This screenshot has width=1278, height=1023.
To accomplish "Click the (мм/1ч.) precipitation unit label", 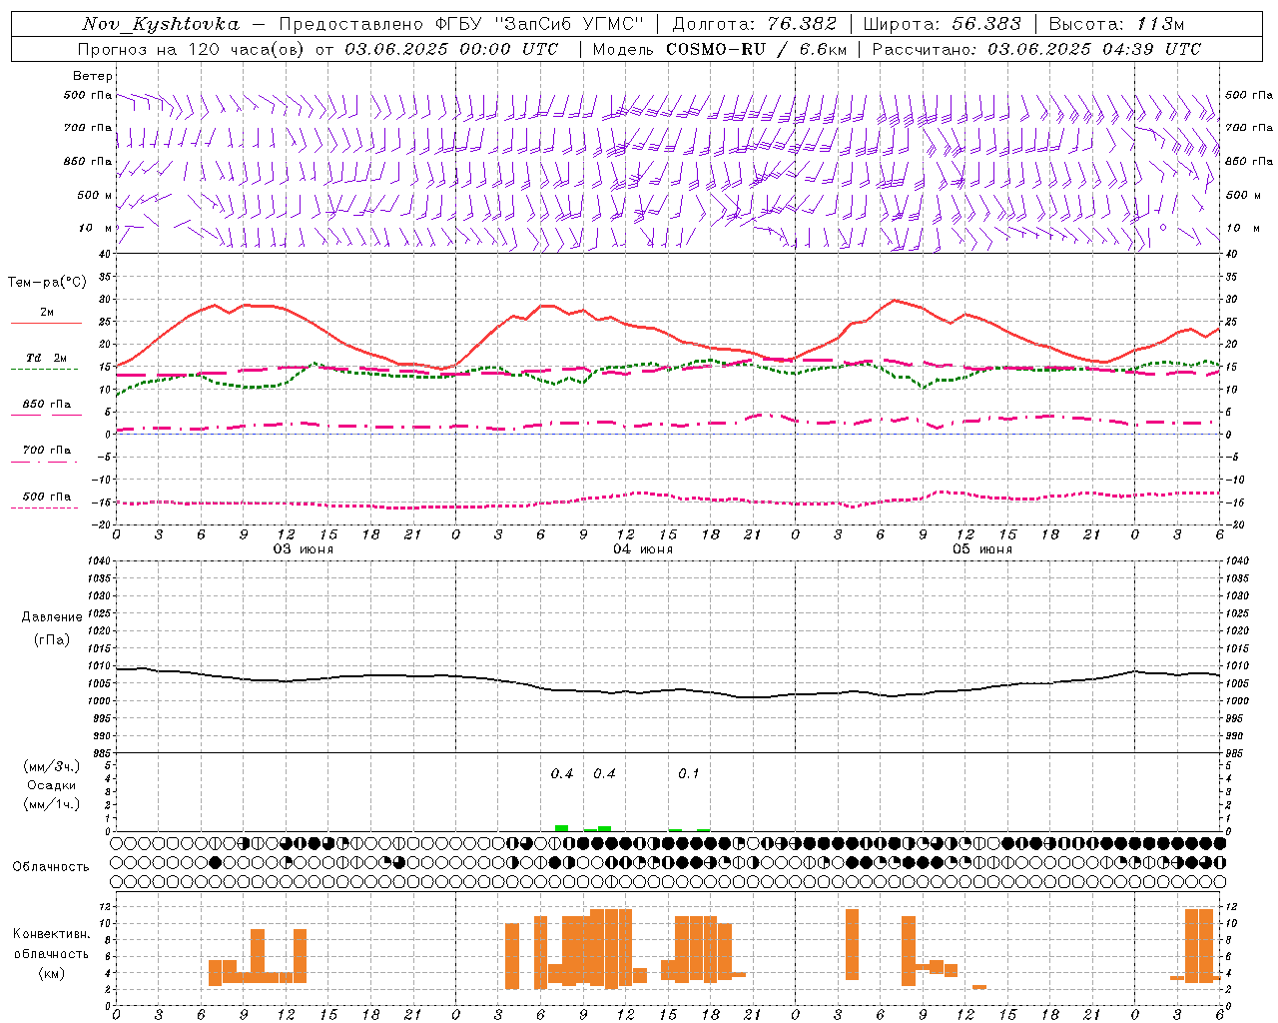I will click(x=52, y=804).
